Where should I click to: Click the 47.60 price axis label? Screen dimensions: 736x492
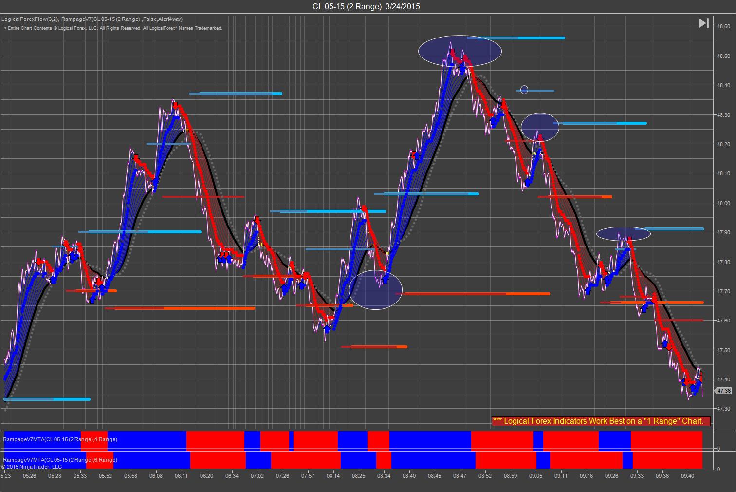(723, 321)
